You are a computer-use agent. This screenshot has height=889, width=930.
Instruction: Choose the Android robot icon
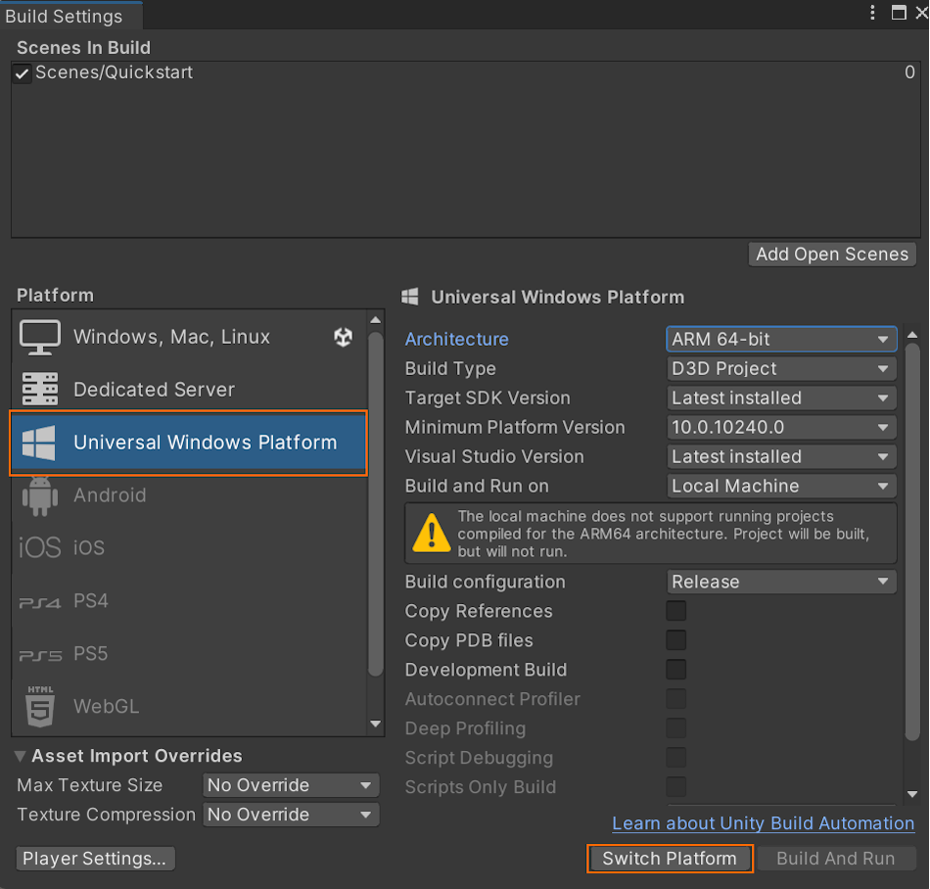point(40,495)
